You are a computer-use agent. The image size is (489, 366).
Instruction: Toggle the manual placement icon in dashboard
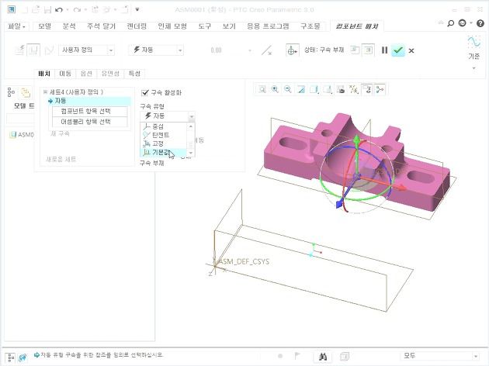[33, 50]
